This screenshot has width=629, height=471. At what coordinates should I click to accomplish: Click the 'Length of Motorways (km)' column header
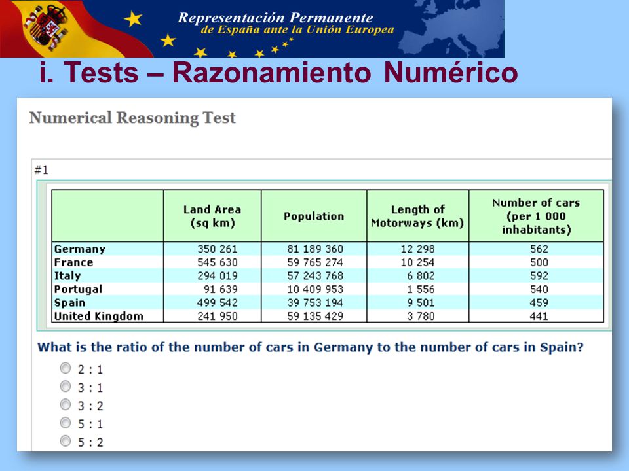(417, 216)
